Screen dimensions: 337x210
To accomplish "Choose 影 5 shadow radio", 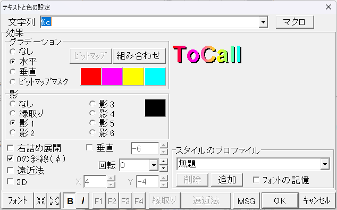I will tap(92, 123).
